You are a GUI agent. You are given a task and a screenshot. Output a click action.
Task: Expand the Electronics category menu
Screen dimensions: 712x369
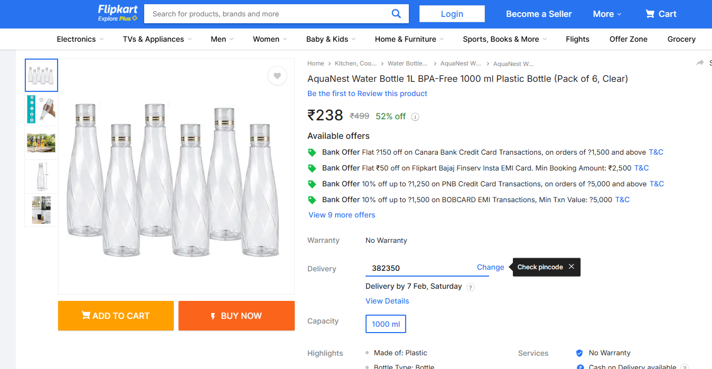coord(80,39)
